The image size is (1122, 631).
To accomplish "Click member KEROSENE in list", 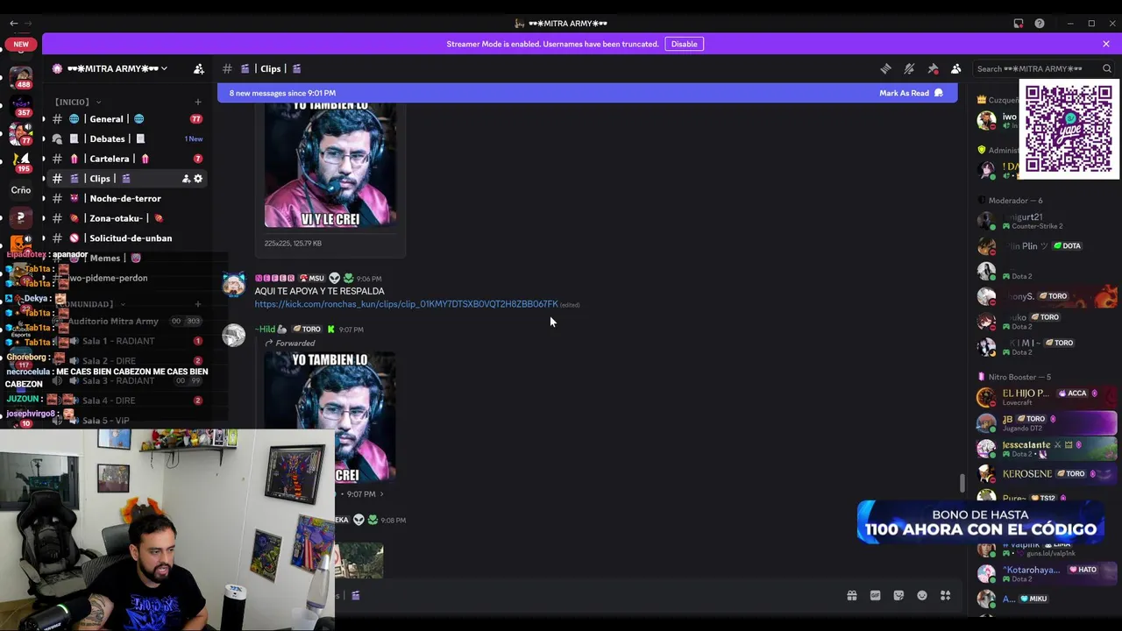I will 1047,474.
